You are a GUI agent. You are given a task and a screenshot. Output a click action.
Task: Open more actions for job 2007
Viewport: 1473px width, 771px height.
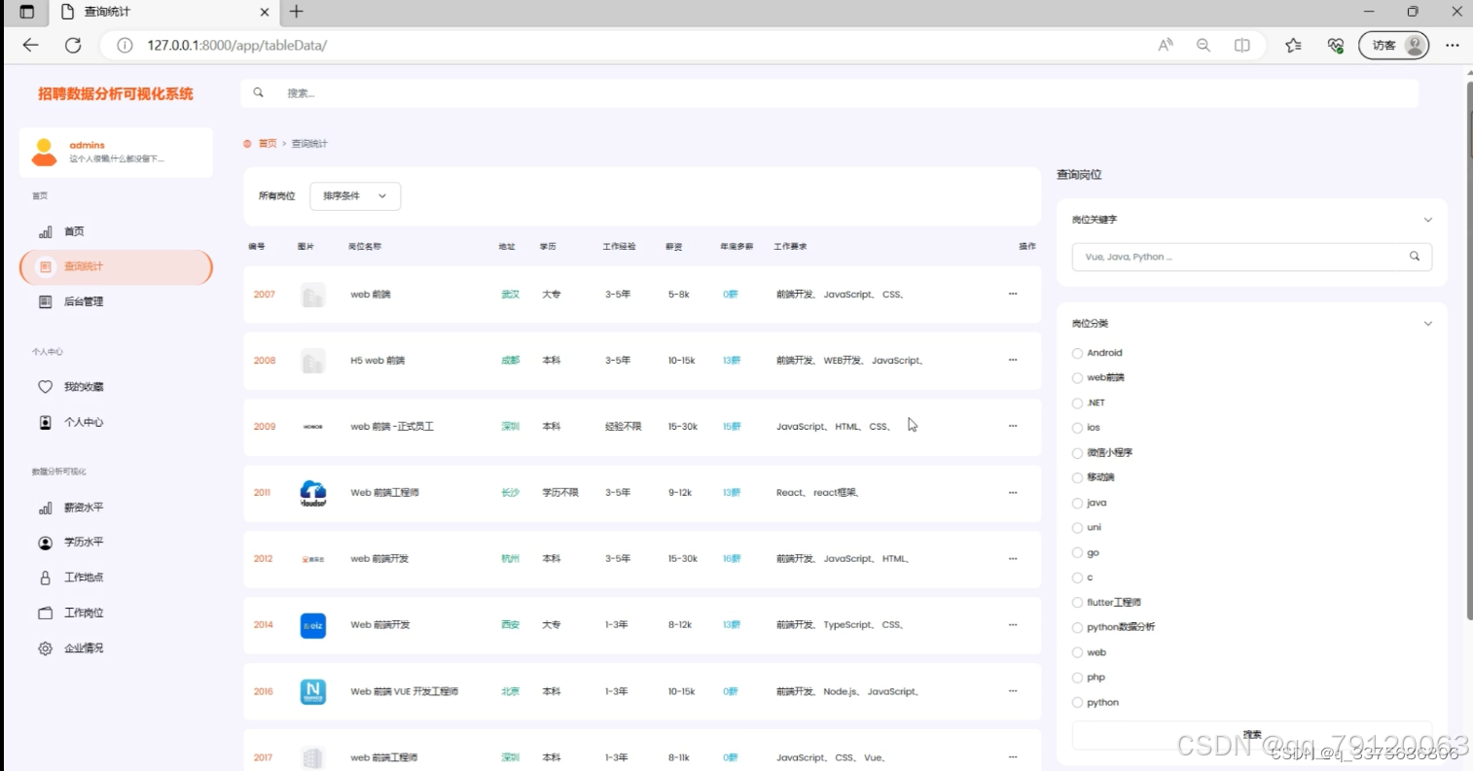[x=1013, y=294]
